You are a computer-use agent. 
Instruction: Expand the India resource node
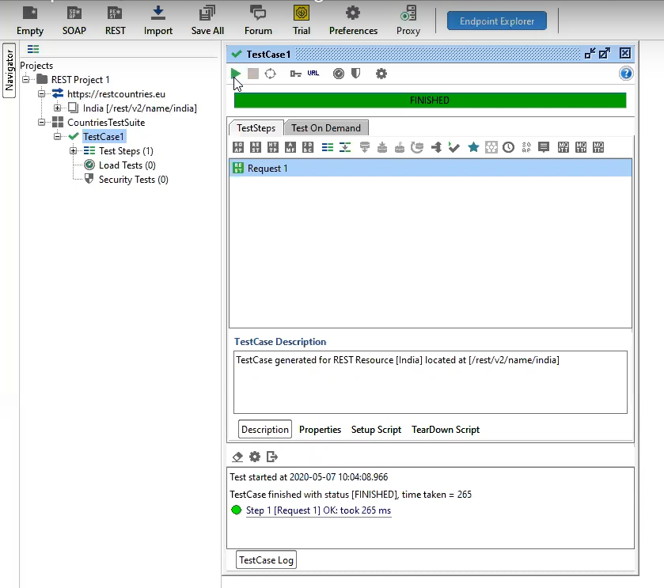coord(55,108)
